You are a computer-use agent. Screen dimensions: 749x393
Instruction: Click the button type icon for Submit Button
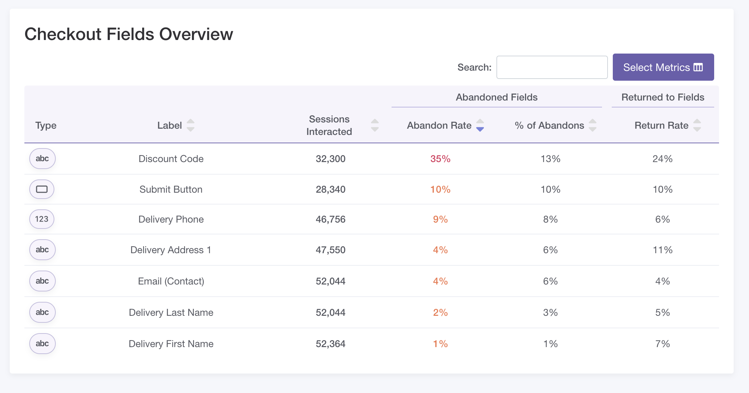click(x=42, y=189)
